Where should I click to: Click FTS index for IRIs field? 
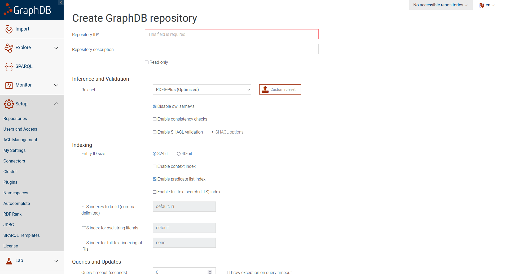coord(184,243)
